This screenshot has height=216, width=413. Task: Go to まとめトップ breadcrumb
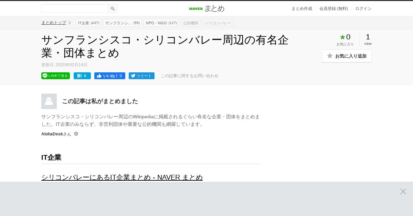click(x=54, y=23)
